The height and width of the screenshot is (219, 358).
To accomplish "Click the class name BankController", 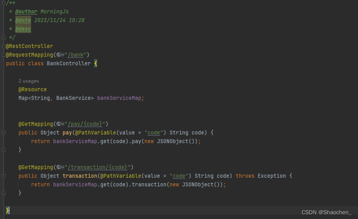I will click(x=69, y=63).
